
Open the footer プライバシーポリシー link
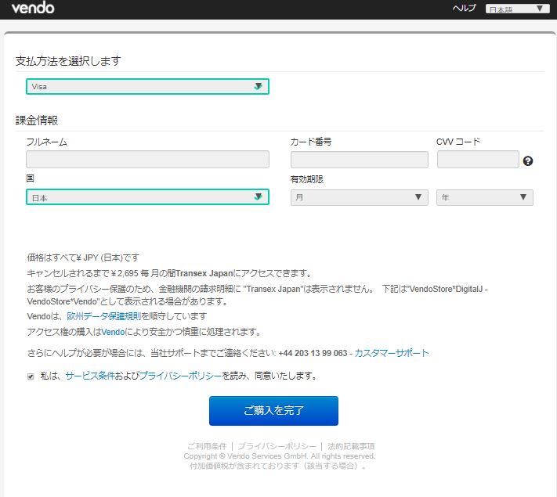point(277,446)
